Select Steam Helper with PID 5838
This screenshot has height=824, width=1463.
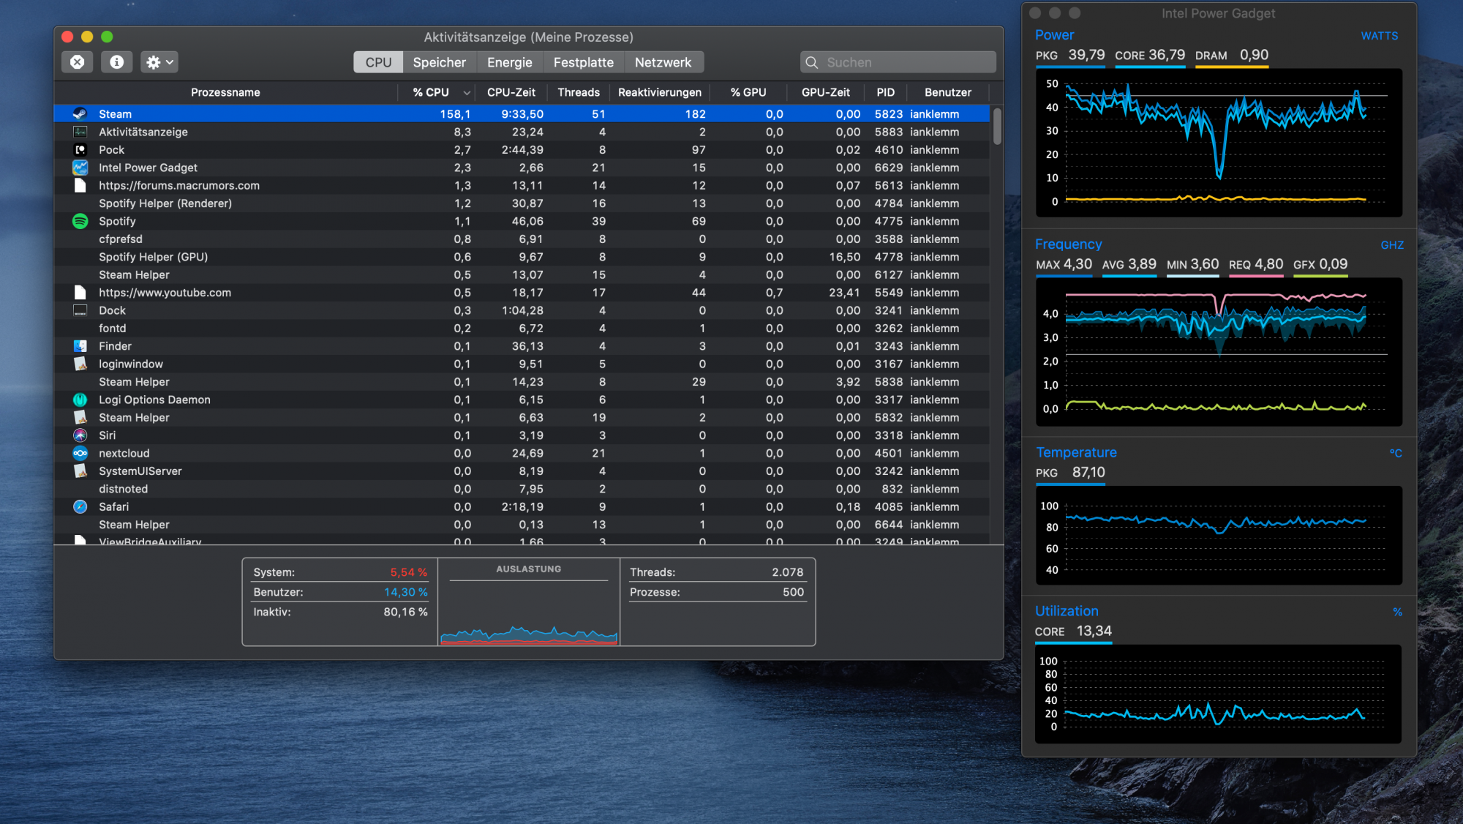coord(522,382)
